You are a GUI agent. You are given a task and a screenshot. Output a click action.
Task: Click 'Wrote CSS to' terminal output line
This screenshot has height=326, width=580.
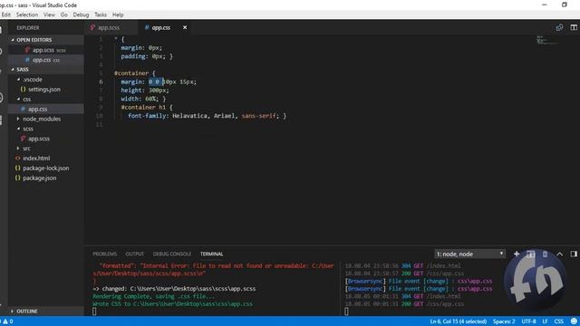[x=172, y=304]
